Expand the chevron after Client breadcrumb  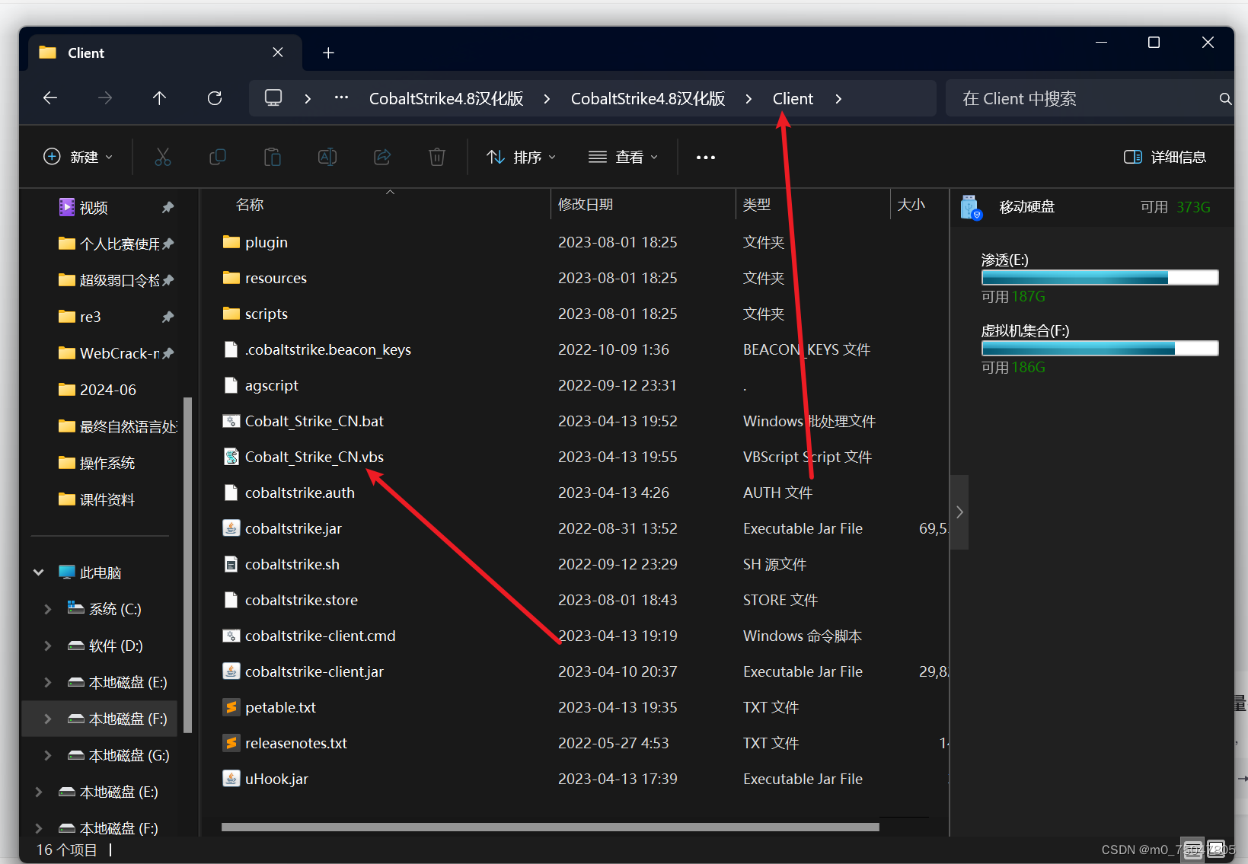[x=838, y=99]
